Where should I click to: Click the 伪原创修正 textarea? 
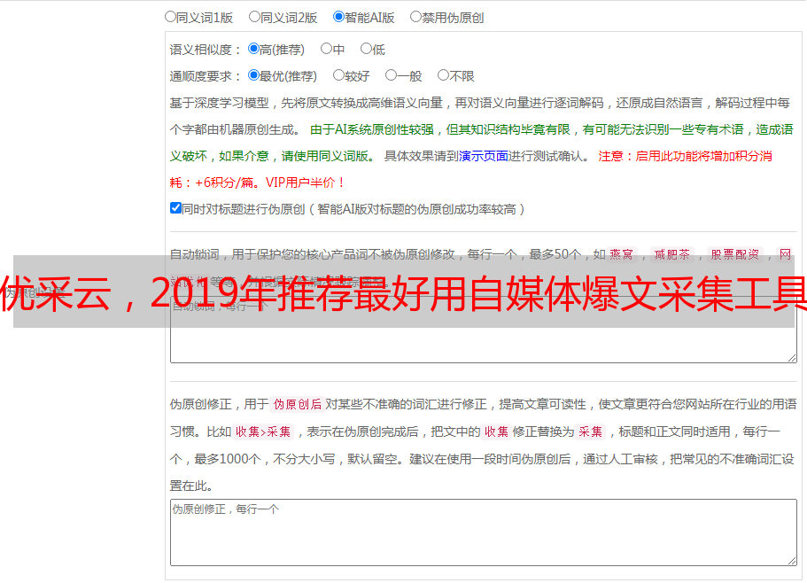pos(484,532)
